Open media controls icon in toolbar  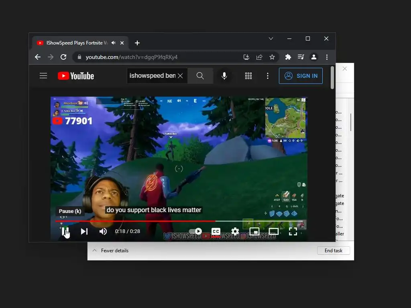[301, 57]
